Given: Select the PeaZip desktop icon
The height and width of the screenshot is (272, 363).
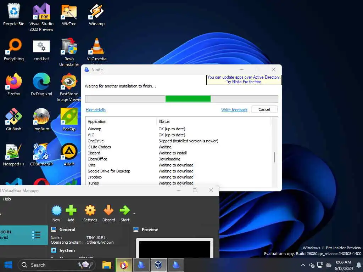Looking at the screenshot, I should click(69, 120).
